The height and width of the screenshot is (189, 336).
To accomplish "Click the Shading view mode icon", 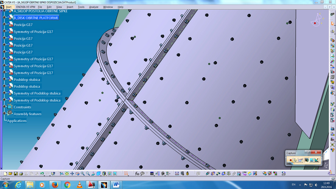I will [x=104, y=174].
